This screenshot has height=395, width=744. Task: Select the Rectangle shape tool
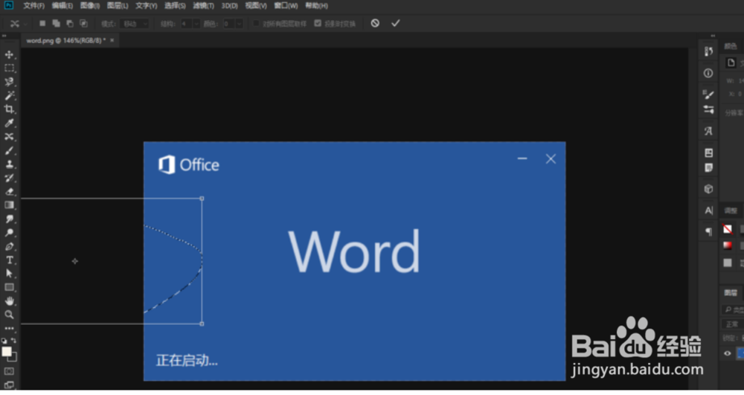coord(9,287)
